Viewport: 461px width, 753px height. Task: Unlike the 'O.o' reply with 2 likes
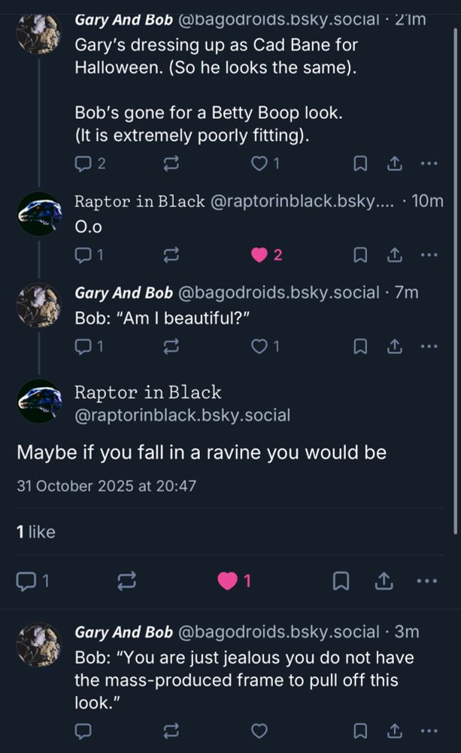tap(259, 255)
